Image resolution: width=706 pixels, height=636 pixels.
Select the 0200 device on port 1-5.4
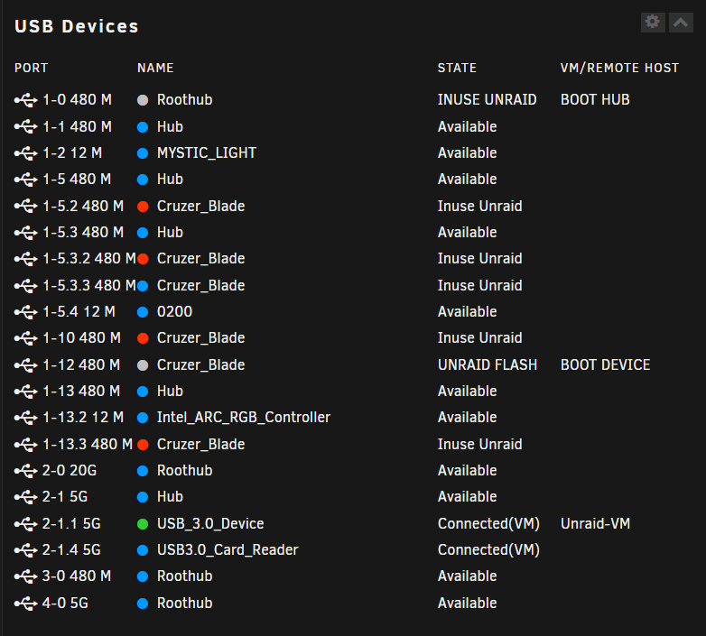175,312
